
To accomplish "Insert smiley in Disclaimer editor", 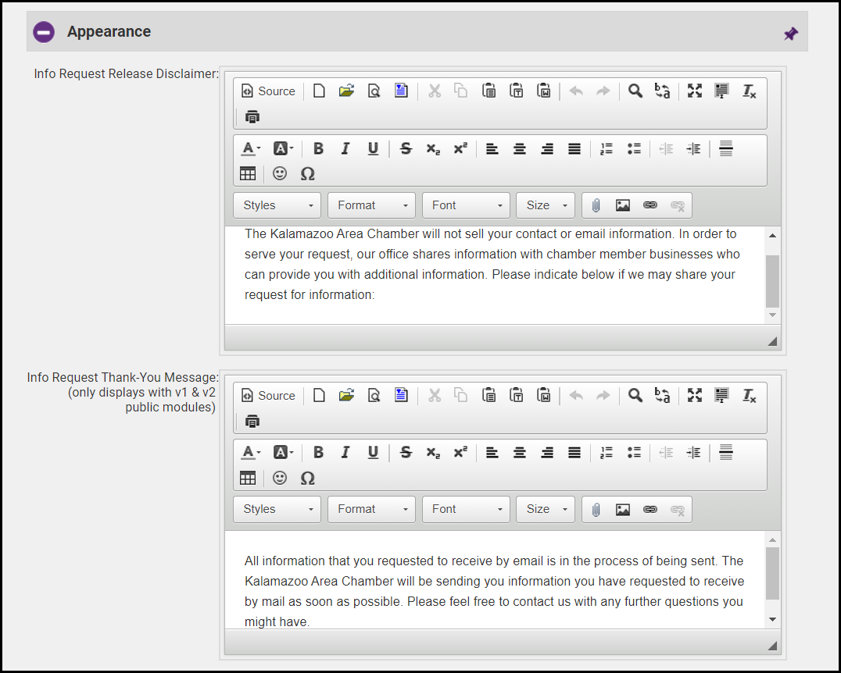I will coord(280,173).
